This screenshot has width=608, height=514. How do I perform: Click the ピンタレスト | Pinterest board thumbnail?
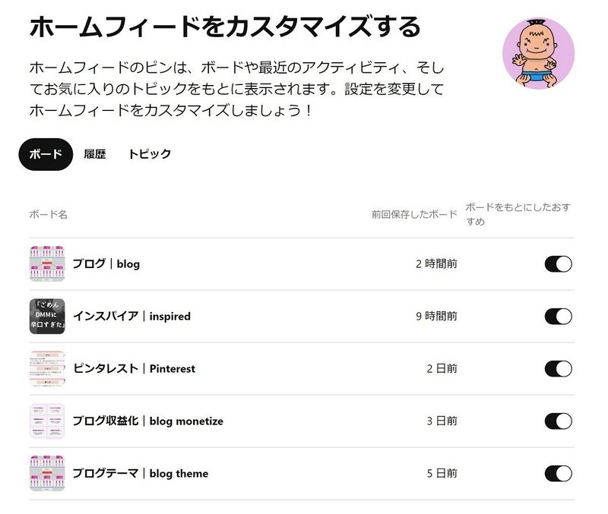(47, 369)
